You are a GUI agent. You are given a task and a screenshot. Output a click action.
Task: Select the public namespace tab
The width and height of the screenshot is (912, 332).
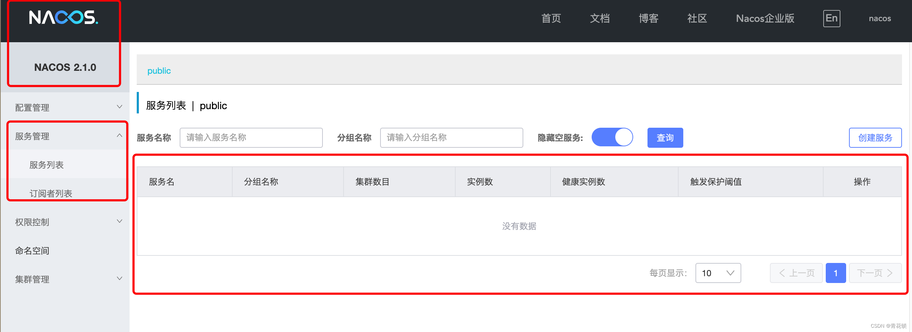coord(159,70)
